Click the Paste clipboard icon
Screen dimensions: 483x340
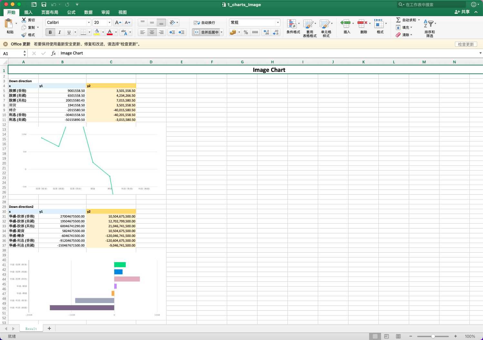[x=9, y=23]
